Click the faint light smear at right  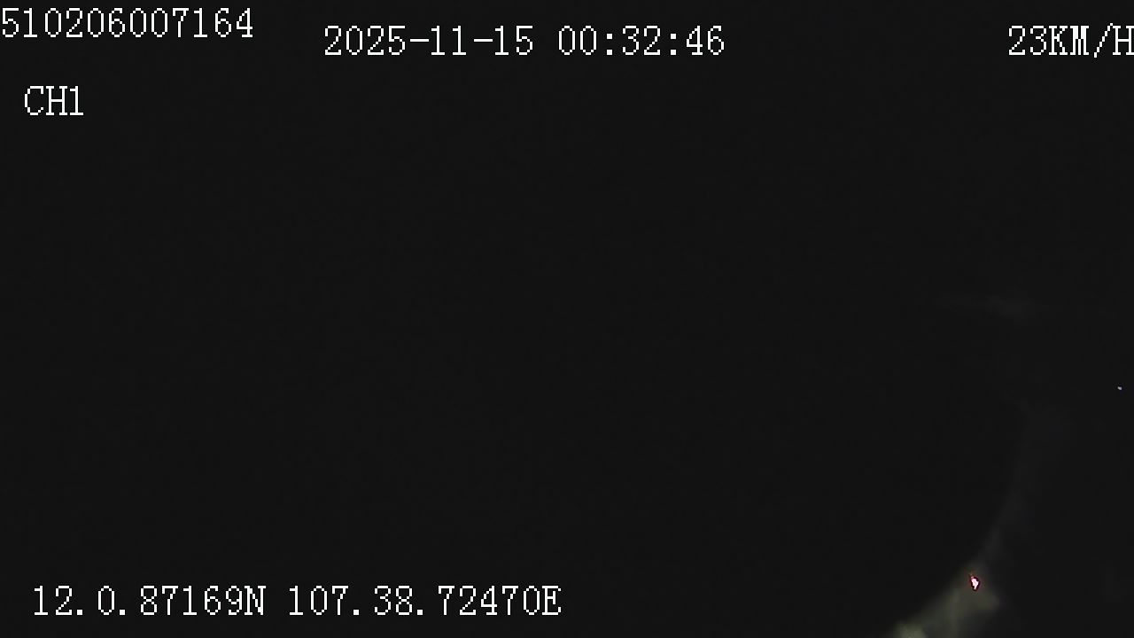pos(992,306)
